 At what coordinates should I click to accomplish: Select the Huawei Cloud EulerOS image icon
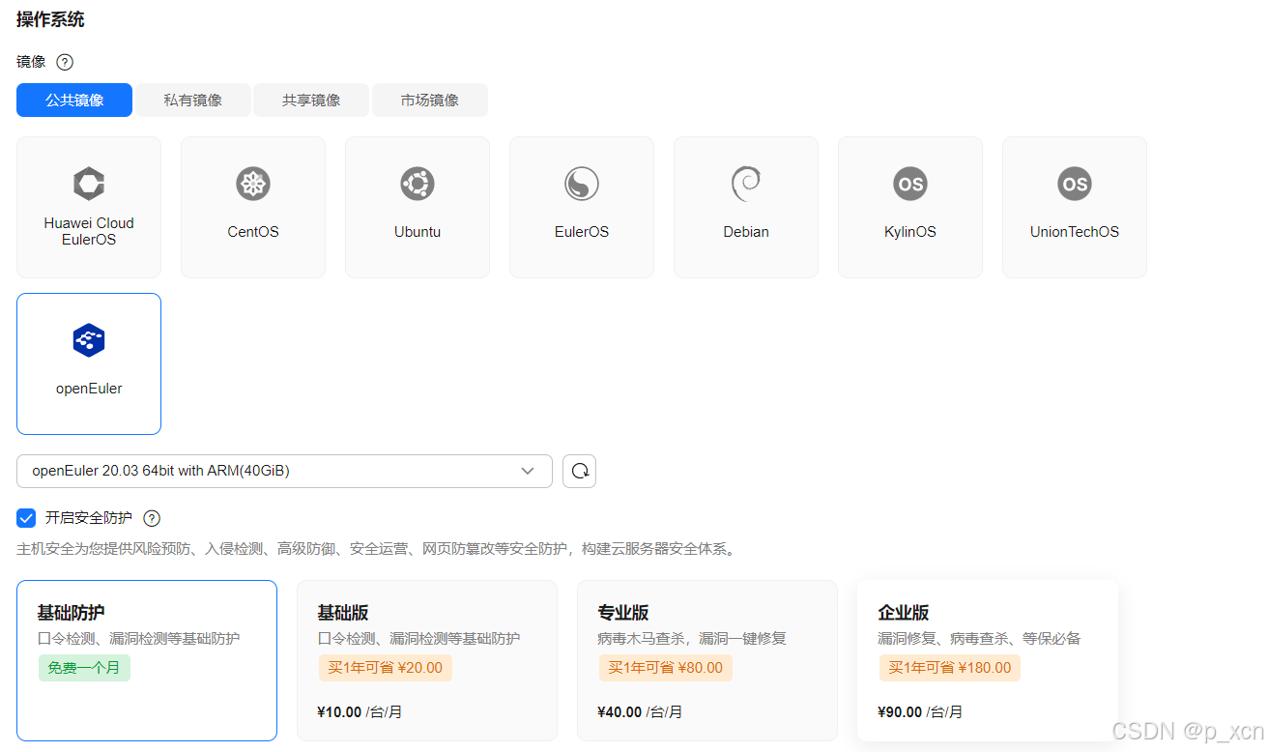point(89,184)
